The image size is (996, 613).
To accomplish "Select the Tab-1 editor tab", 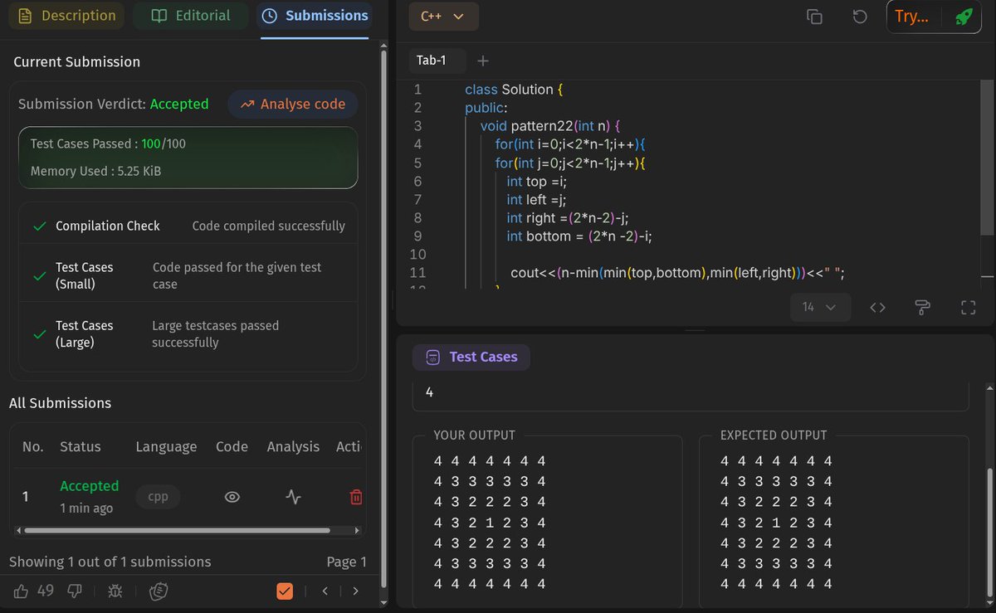I will pyautogui.click(x=432, y=61).
